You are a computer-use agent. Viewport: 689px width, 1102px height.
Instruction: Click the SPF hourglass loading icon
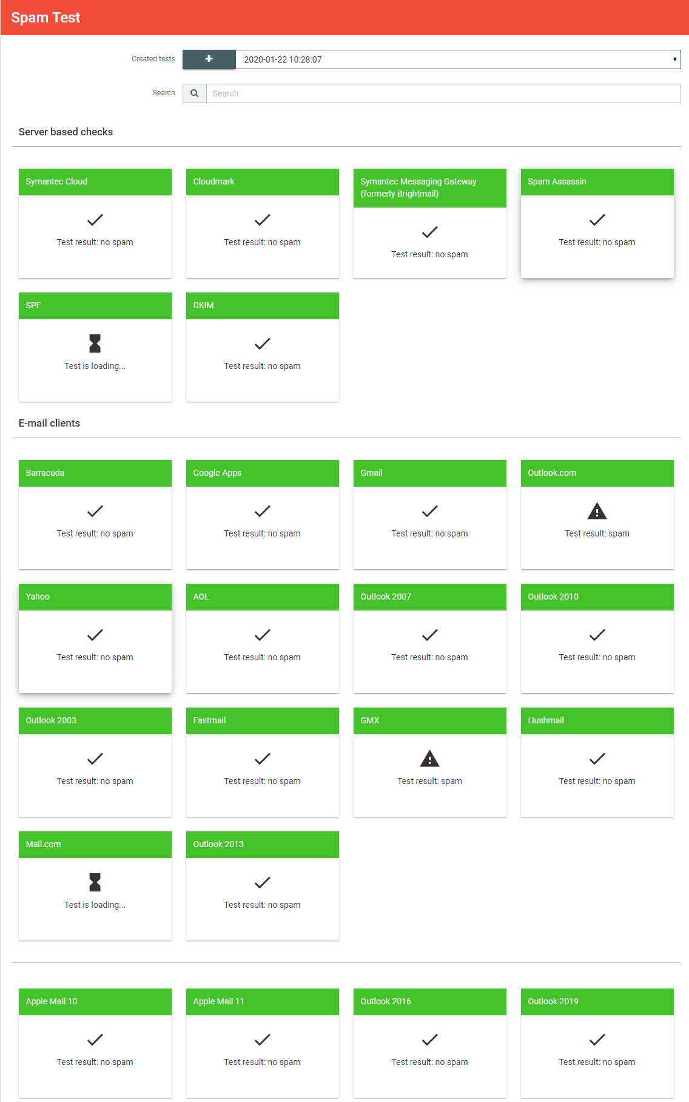[95, 343]
